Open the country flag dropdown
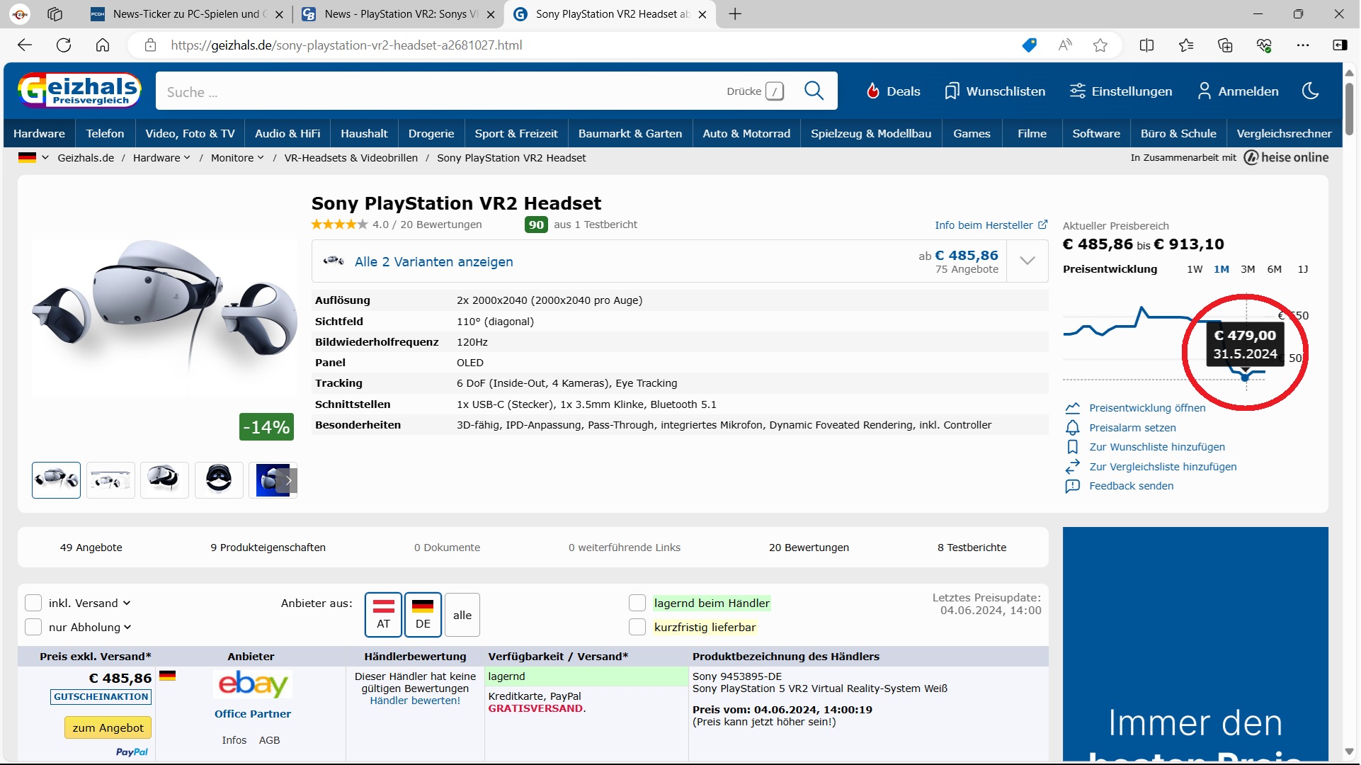The width and height of the screenshot is (1361, 765). [x=33, y=158]
